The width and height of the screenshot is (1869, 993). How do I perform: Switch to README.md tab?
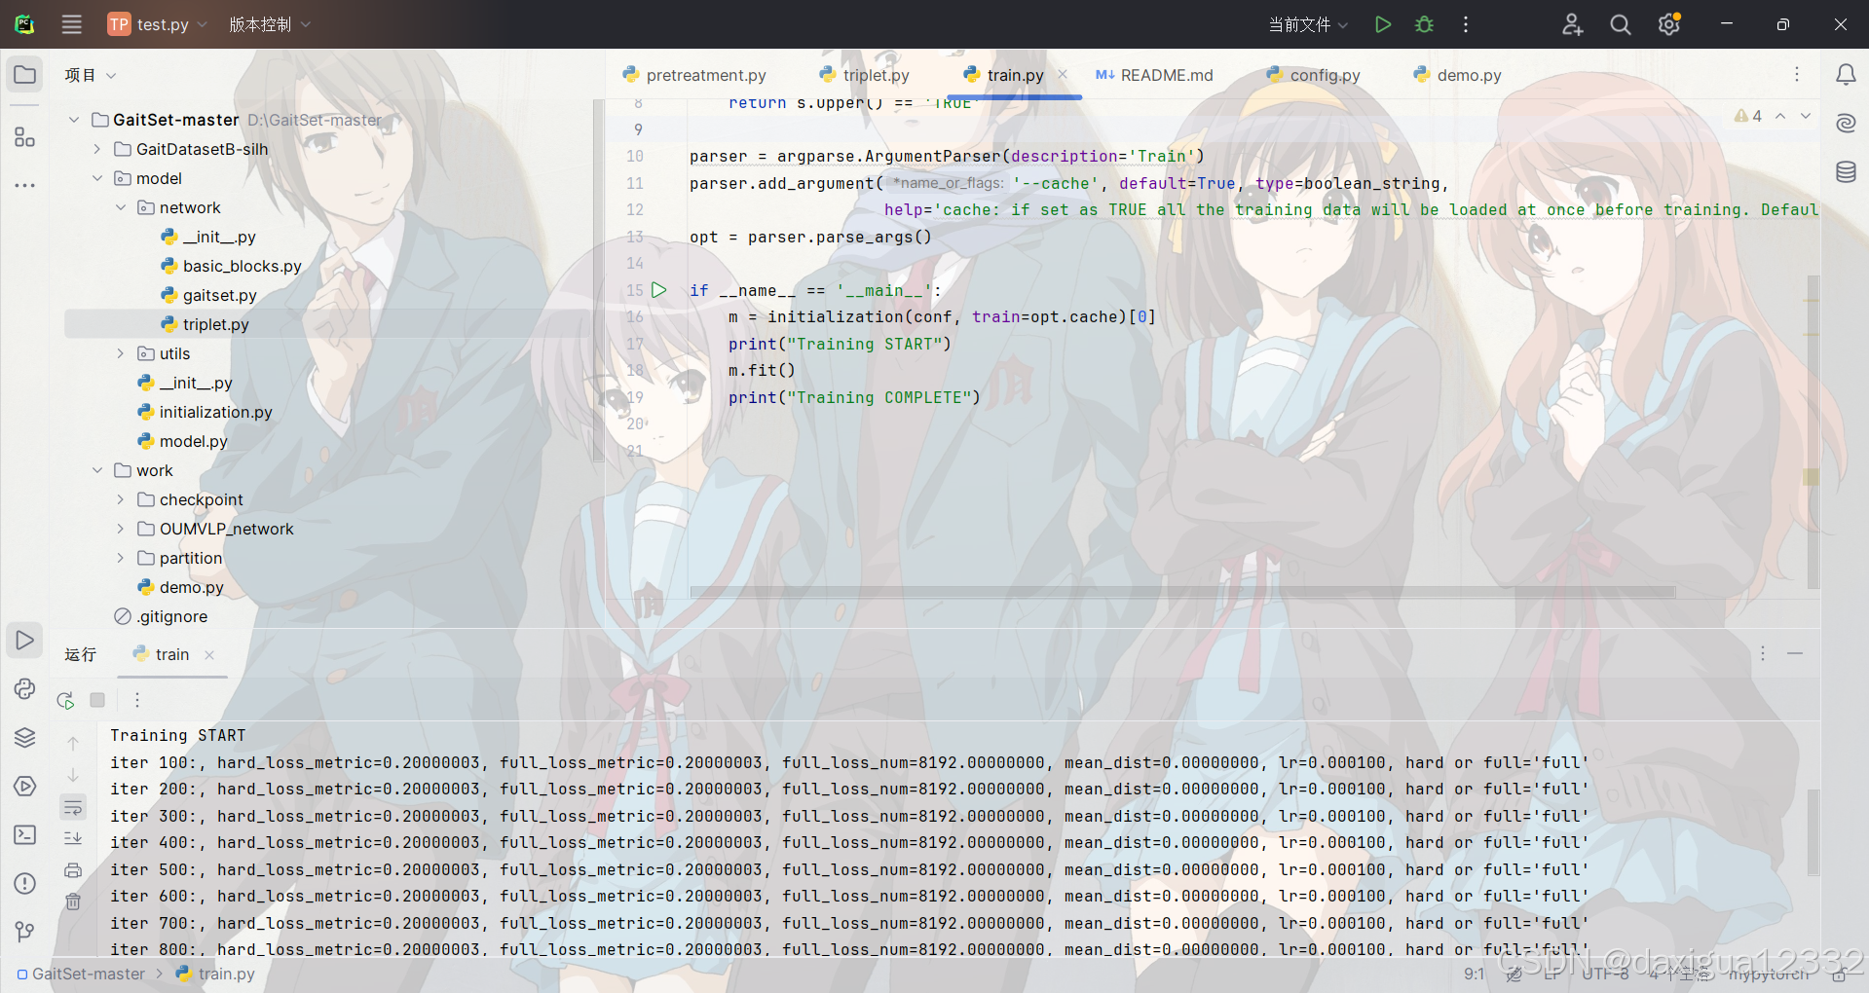(1155, 75)
